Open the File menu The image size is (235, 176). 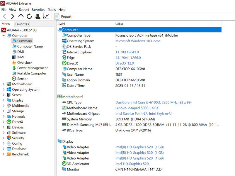click(4, 10)
